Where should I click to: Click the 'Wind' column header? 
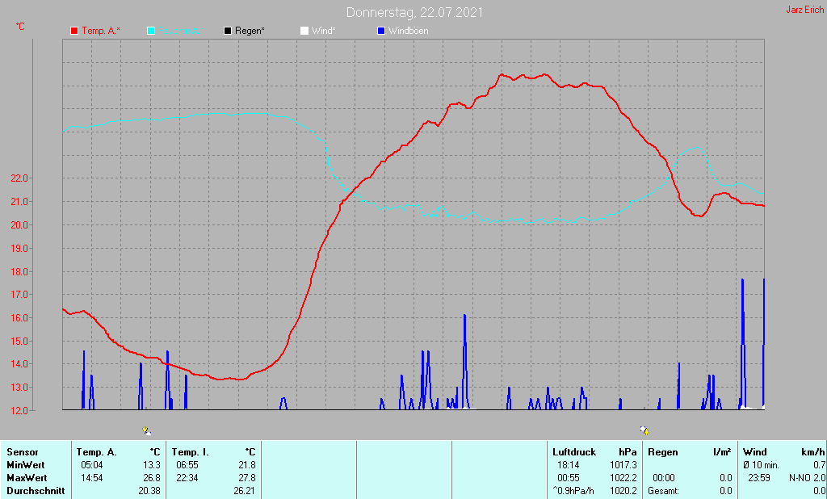click(x=755, y=452)
